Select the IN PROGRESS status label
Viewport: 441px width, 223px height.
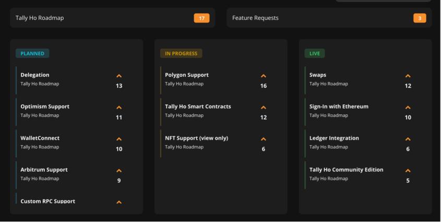pos(181,53)
